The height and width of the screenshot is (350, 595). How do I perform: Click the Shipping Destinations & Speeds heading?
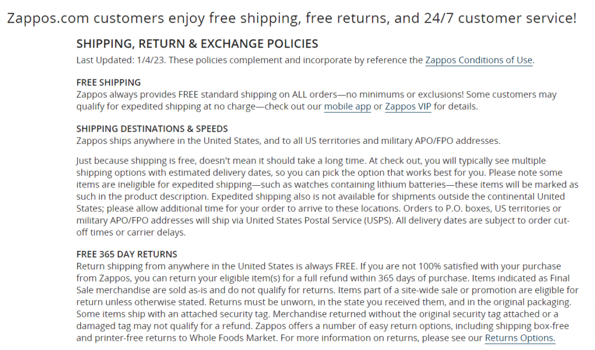click(152, 129)
